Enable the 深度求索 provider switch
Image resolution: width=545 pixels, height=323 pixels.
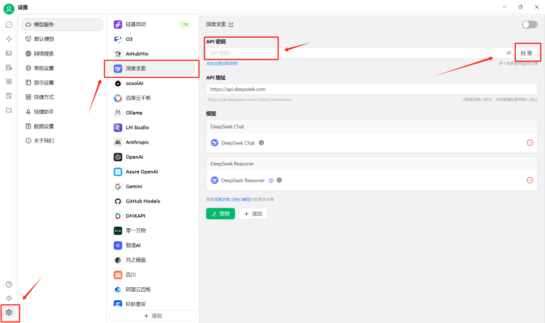[x=530, y=24]
